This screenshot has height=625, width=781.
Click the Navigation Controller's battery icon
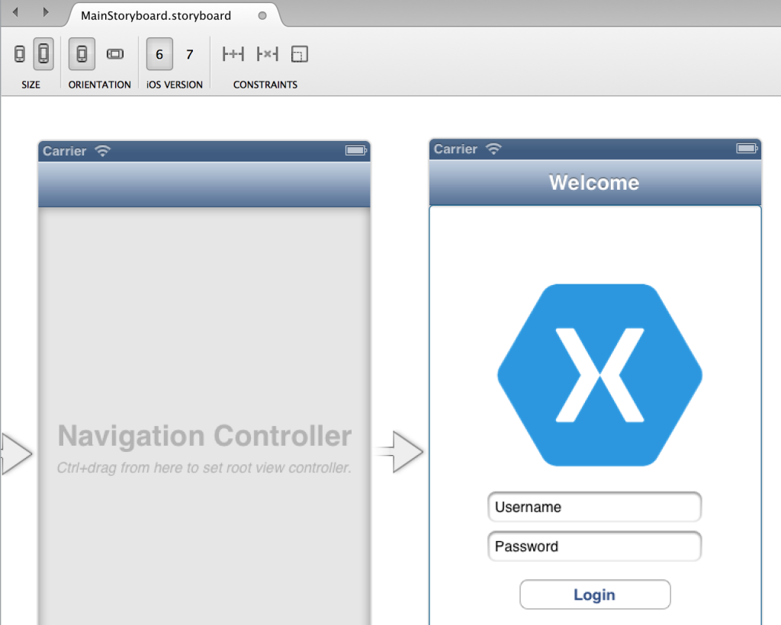tap(356, 150)
